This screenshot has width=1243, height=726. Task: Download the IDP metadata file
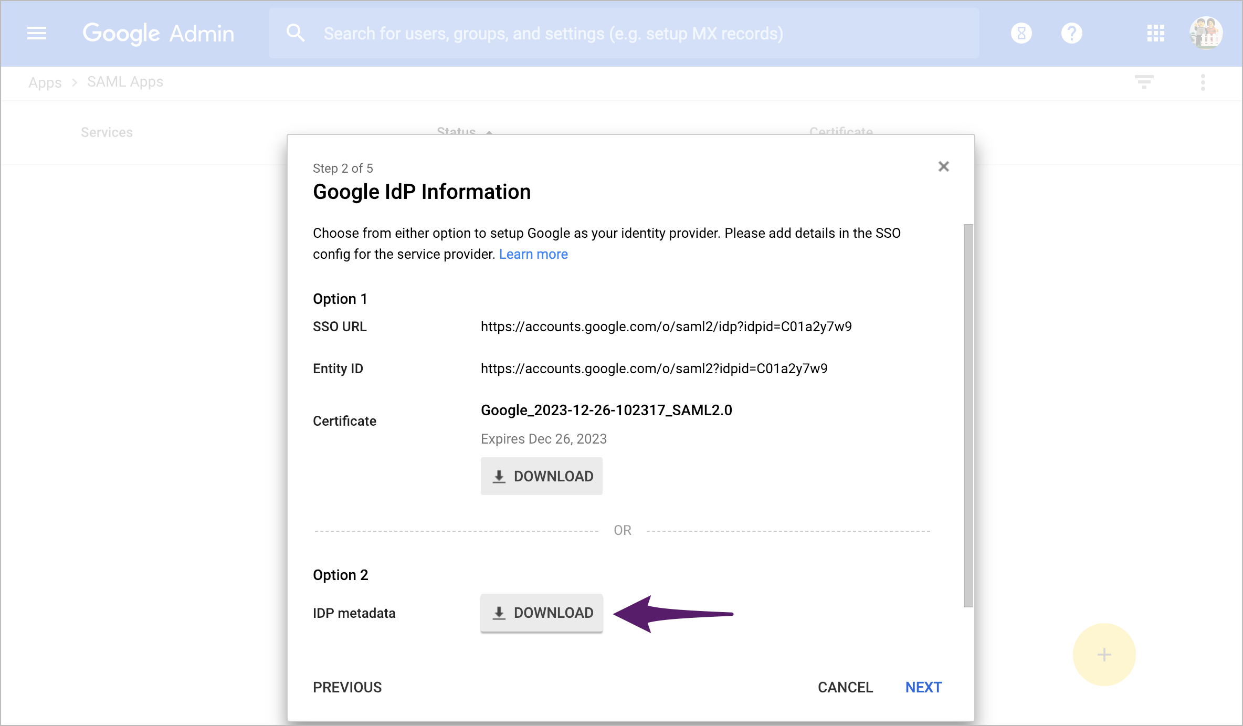pyautogui.click(x=541, y=613)
